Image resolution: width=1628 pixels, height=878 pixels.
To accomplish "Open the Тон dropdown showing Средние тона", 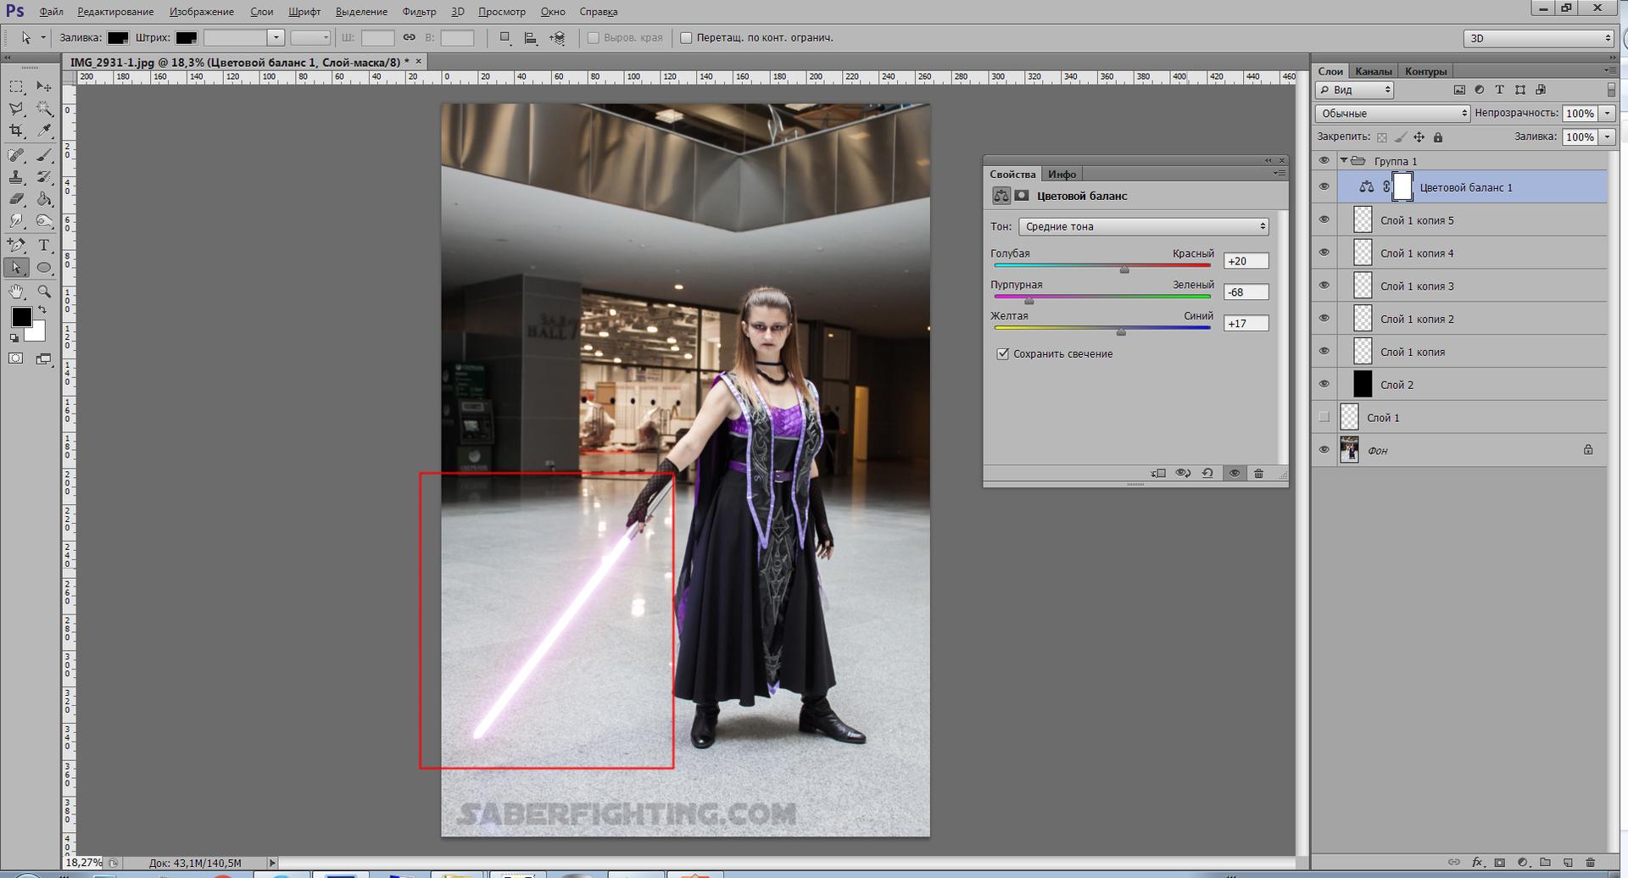I will [1143, 226].
